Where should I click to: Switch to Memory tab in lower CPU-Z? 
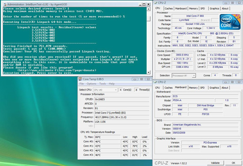click(x=193, y=88)
